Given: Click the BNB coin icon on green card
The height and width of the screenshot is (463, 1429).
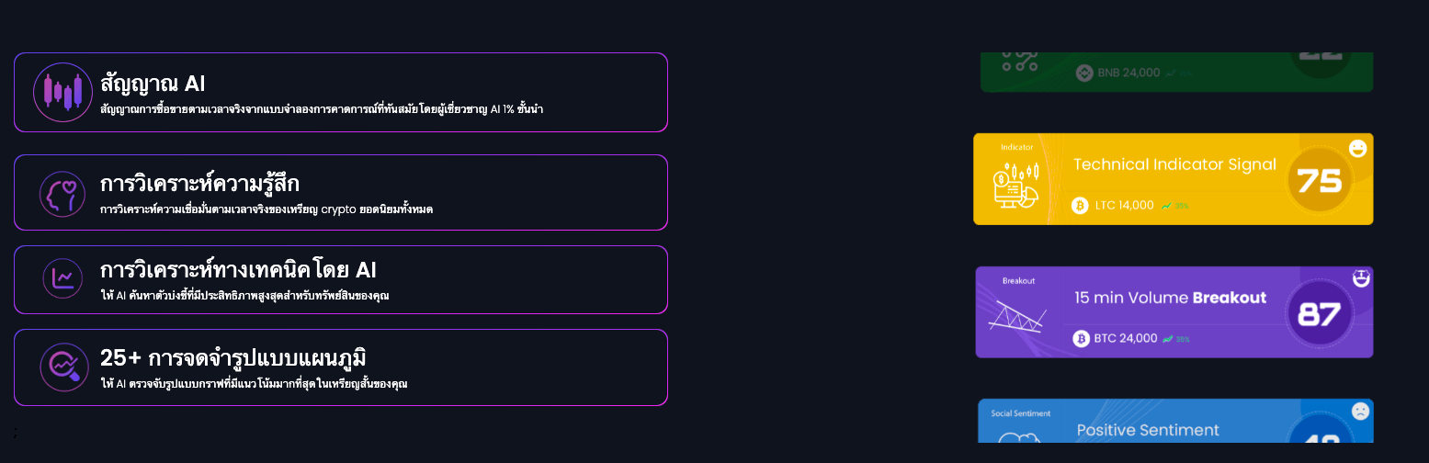Looking at the screenshot, I should tap(1084, 73).
